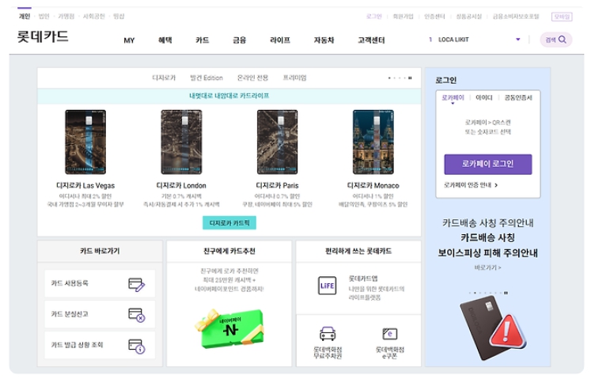Select the 로카페이 login tab
Screen dimensions: 591x379
(453, 97)
